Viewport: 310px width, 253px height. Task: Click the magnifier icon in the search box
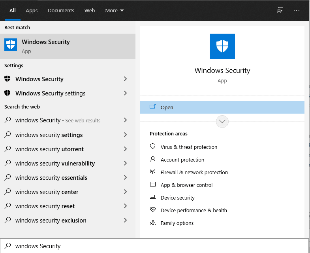tap(8, 245)
